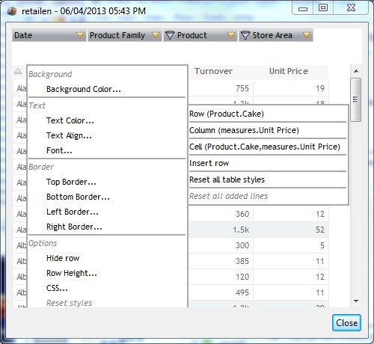Select Cell (Product.Cake,measures.Unit Price) item

pos(268,147)
